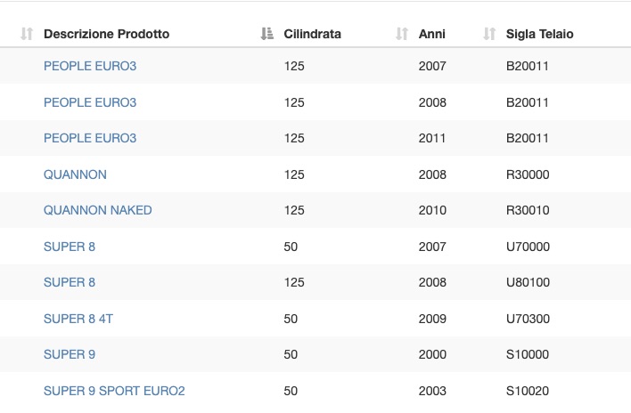Click the Sigla Telaio header text
The image size is (631, 413).
540,34
